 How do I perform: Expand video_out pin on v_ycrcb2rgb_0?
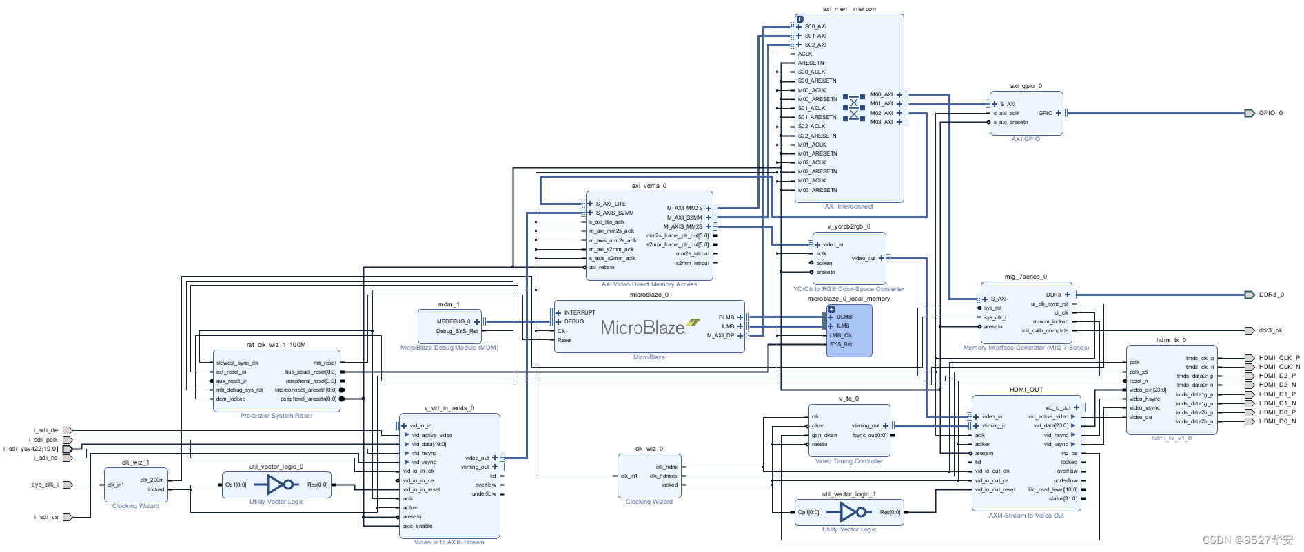click(882, 258)
